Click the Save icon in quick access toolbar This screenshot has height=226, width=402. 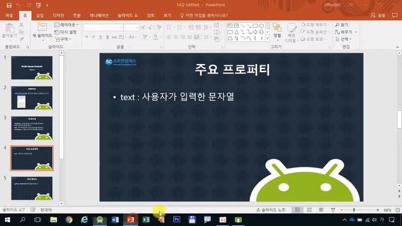(9, 5)
